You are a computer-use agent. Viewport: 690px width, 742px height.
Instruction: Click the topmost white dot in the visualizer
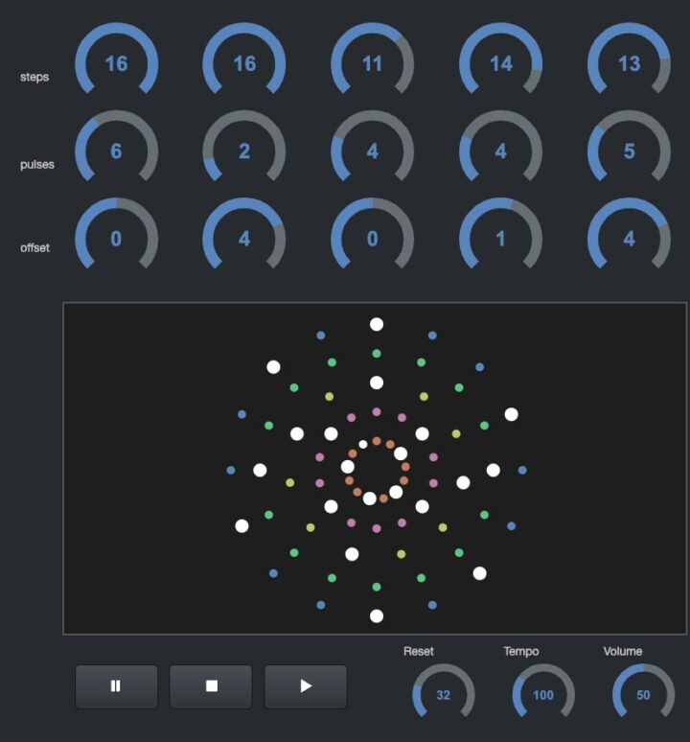[377, 325]
